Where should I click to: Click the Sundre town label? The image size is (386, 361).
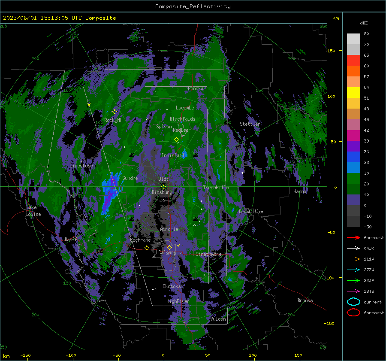[x=130, y=178]
